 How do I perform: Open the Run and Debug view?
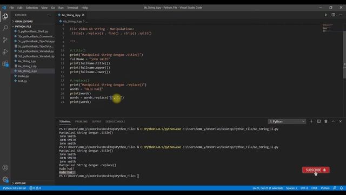[5, 52]
